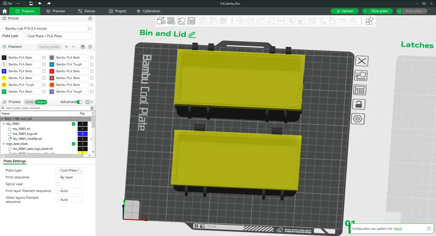Collapse the logo_laser_black tree node
The image size is (436, 236).
tap(4, 144)
